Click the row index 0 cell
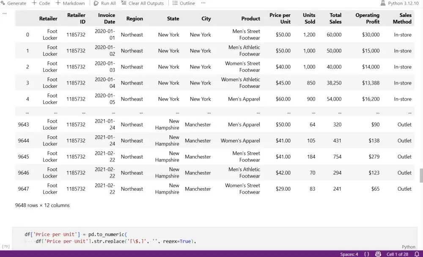 [x=27, y=35]
